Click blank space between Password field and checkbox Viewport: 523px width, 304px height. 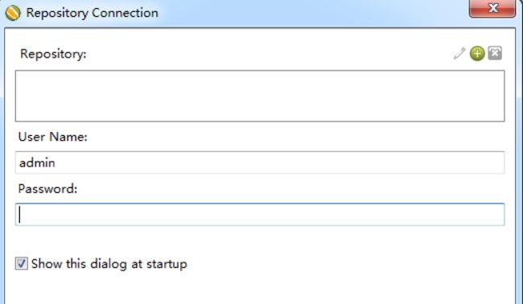[x=260, y=241]
